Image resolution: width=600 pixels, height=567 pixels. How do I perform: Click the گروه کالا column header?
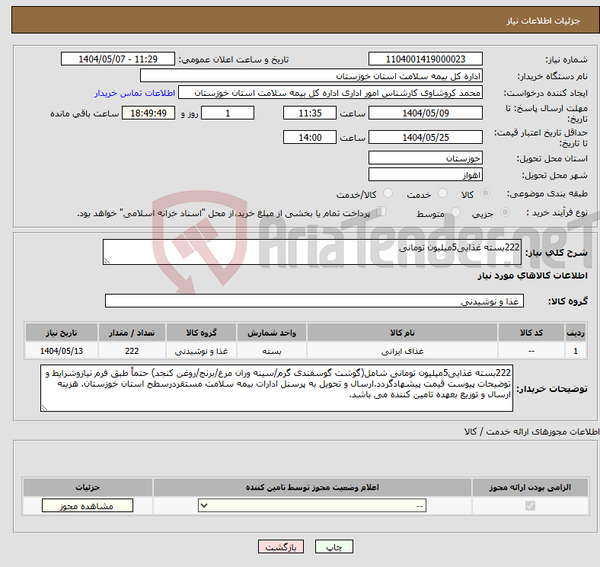coord(201,333)
